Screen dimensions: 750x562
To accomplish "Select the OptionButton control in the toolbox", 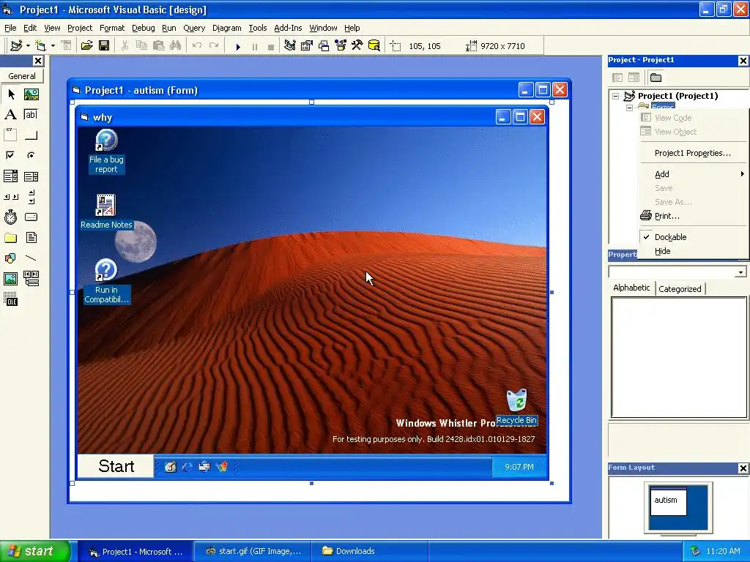I will click(x=31, y=155).
